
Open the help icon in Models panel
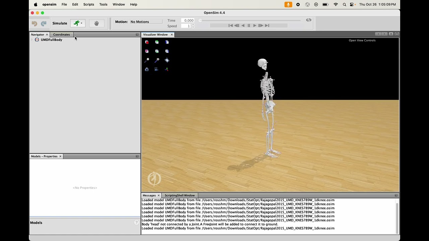[x=136, y=223]
